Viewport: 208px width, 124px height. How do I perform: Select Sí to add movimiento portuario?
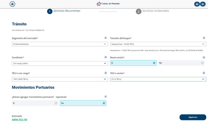56,103
